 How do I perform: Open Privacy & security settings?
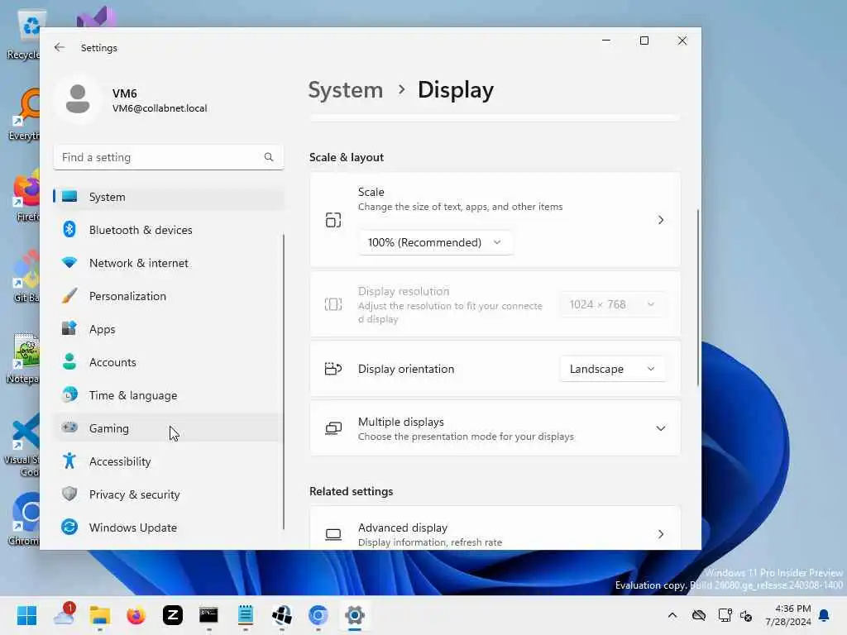click(169, 494)
